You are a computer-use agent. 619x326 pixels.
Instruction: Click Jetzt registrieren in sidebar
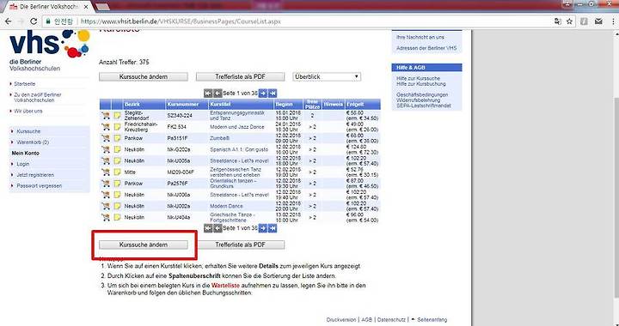(35, 175)
